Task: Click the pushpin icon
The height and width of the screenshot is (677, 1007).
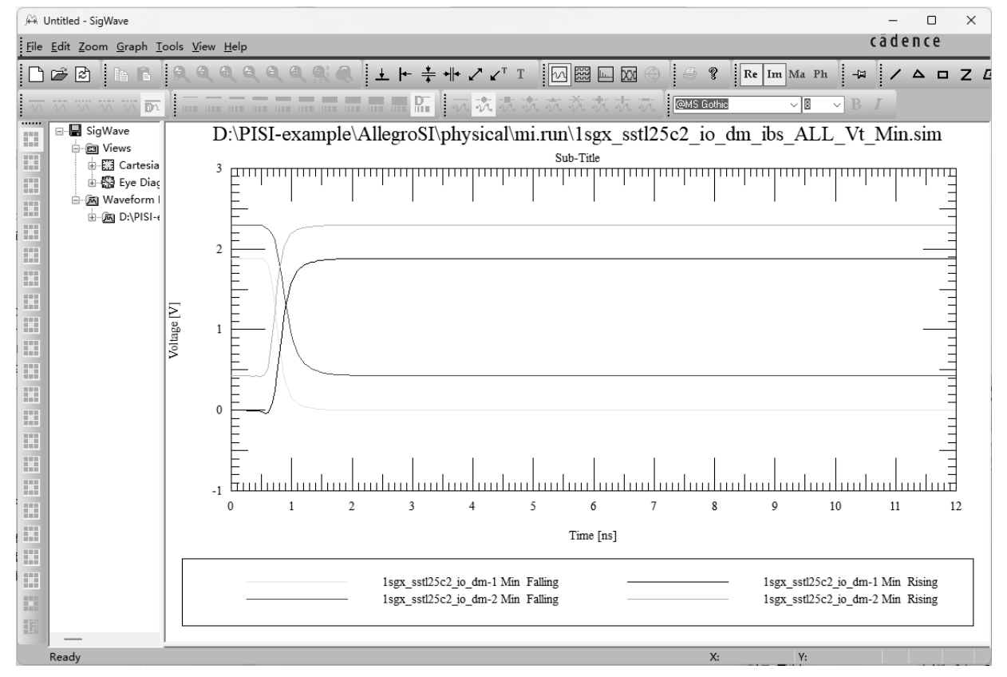Action: [858, 74]
